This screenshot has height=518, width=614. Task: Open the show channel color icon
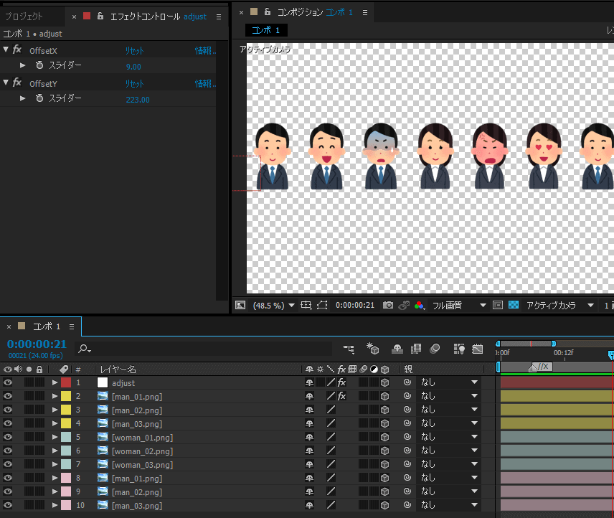coord(419,305)
